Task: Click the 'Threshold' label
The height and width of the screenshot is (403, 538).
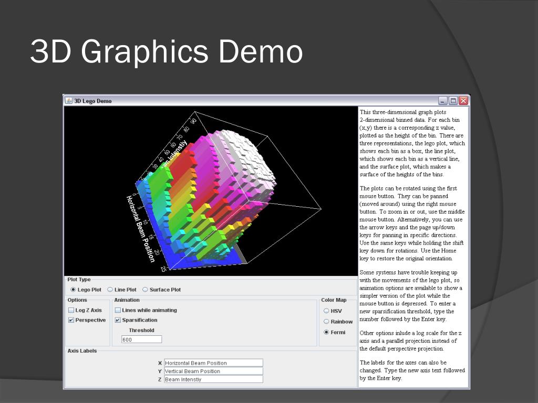Action: (x=141, y=331)
